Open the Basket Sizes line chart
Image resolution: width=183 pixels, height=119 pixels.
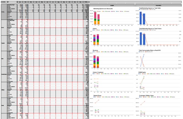click(112, 106)
